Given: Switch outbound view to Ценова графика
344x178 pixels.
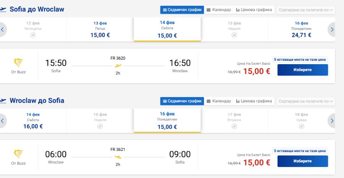Looking at the screenshot, I should click(x=254, y=10).
